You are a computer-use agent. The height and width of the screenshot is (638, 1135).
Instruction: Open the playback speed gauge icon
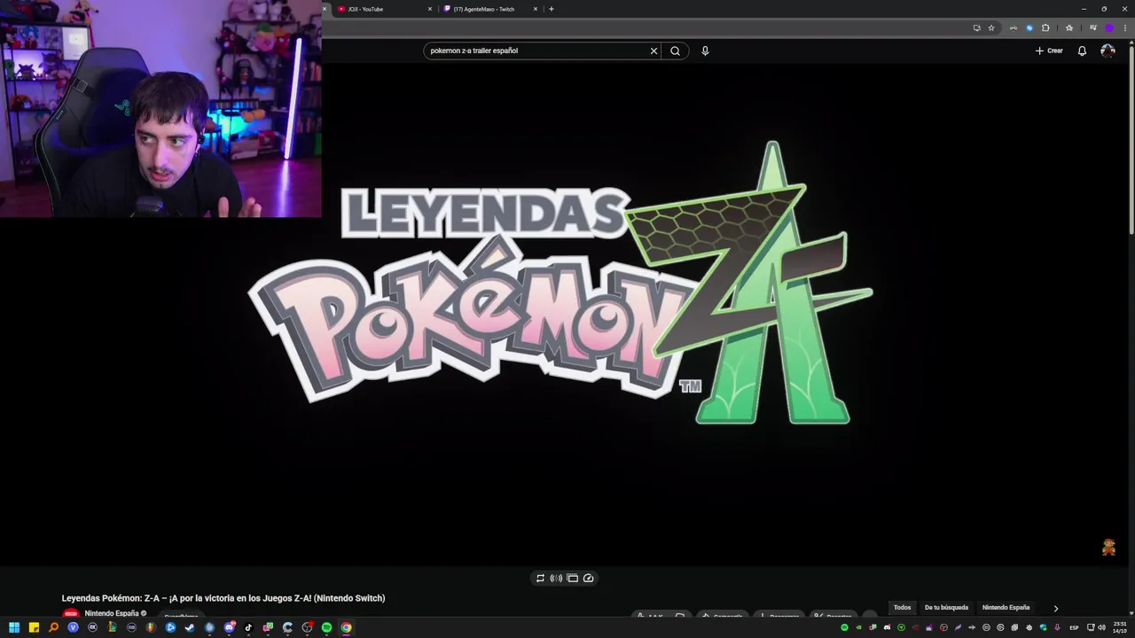(x=588, y=578)
